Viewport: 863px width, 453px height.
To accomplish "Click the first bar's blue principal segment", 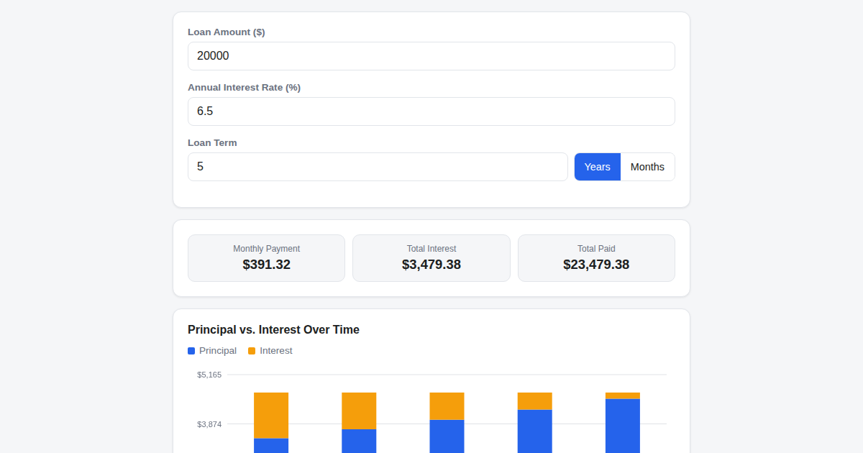I will coord(271,446).
